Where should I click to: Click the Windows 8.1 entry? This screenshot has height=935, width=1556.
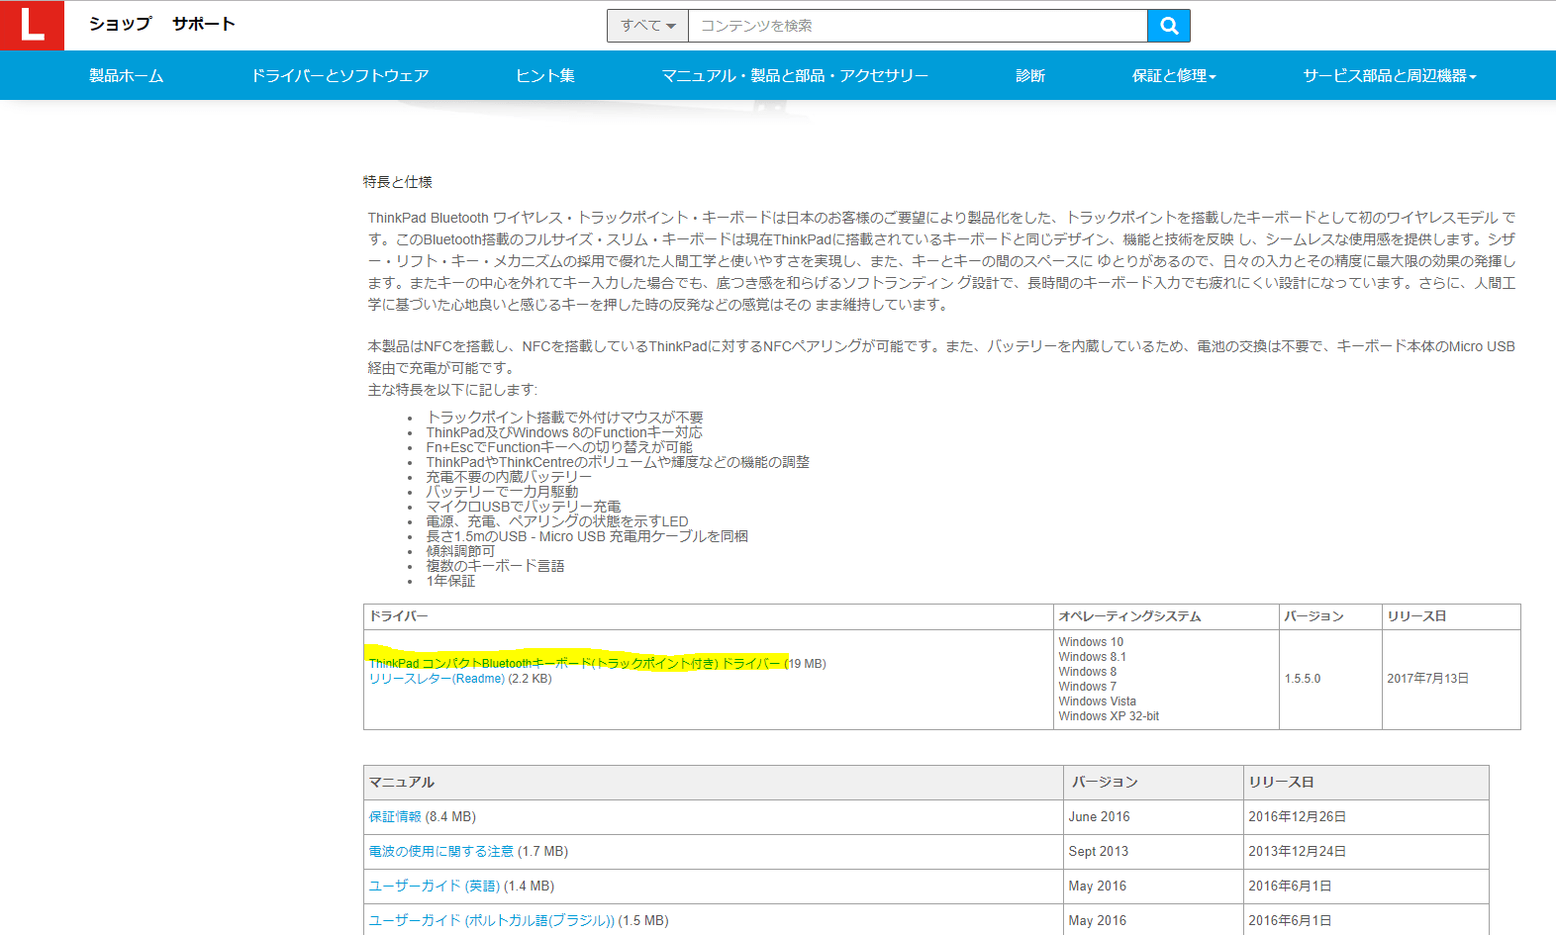(x=1092, y=657)
